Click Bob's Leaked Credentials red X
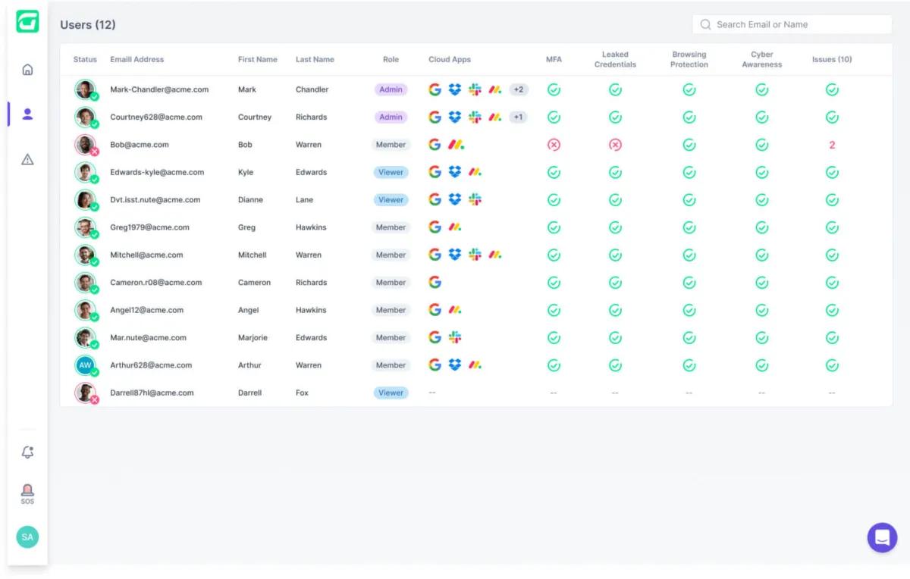Image resolution: width=910 pixels, height=579 pixels. [615, 145]
